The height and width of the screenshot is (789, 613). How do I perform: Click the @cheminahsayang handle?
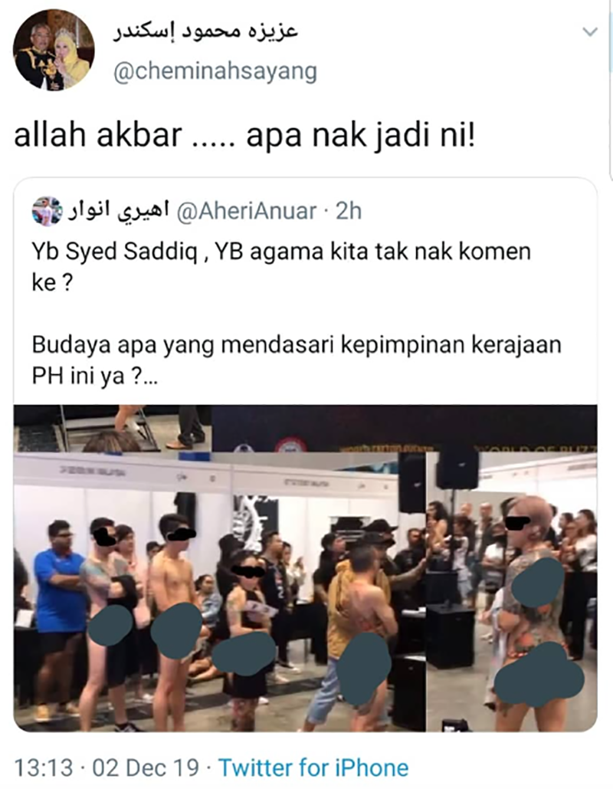click(215, 72)
